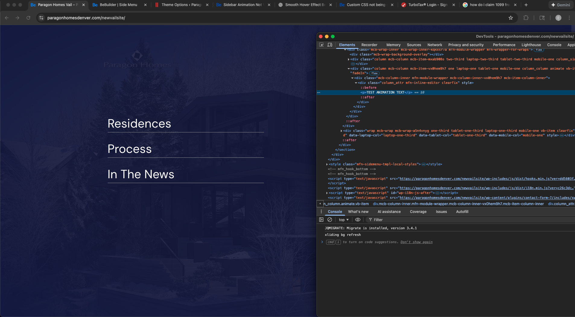Screen dimensions: 575x317
Task: Click the live expression eye icon
Action: tap(357, 220)
